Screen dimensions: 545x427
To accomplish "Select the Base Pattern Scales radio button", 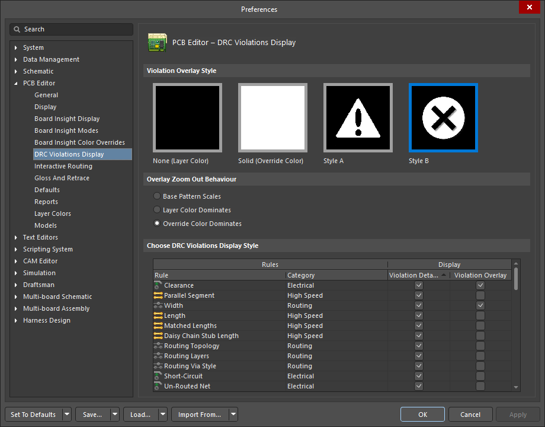I will [x=157, y=196].
